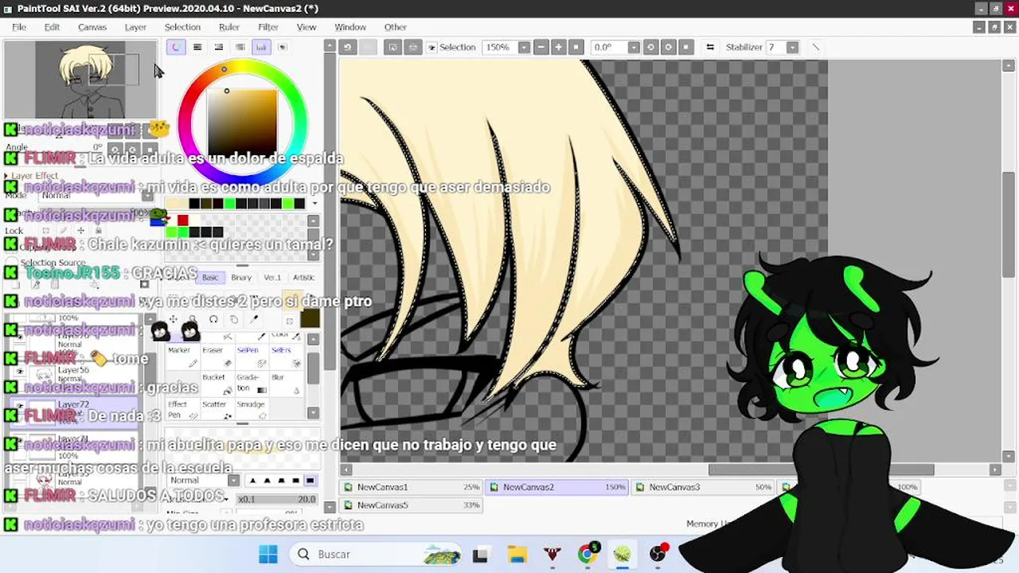Switch to the NewCanvas5 tab

tap(412, 505)
